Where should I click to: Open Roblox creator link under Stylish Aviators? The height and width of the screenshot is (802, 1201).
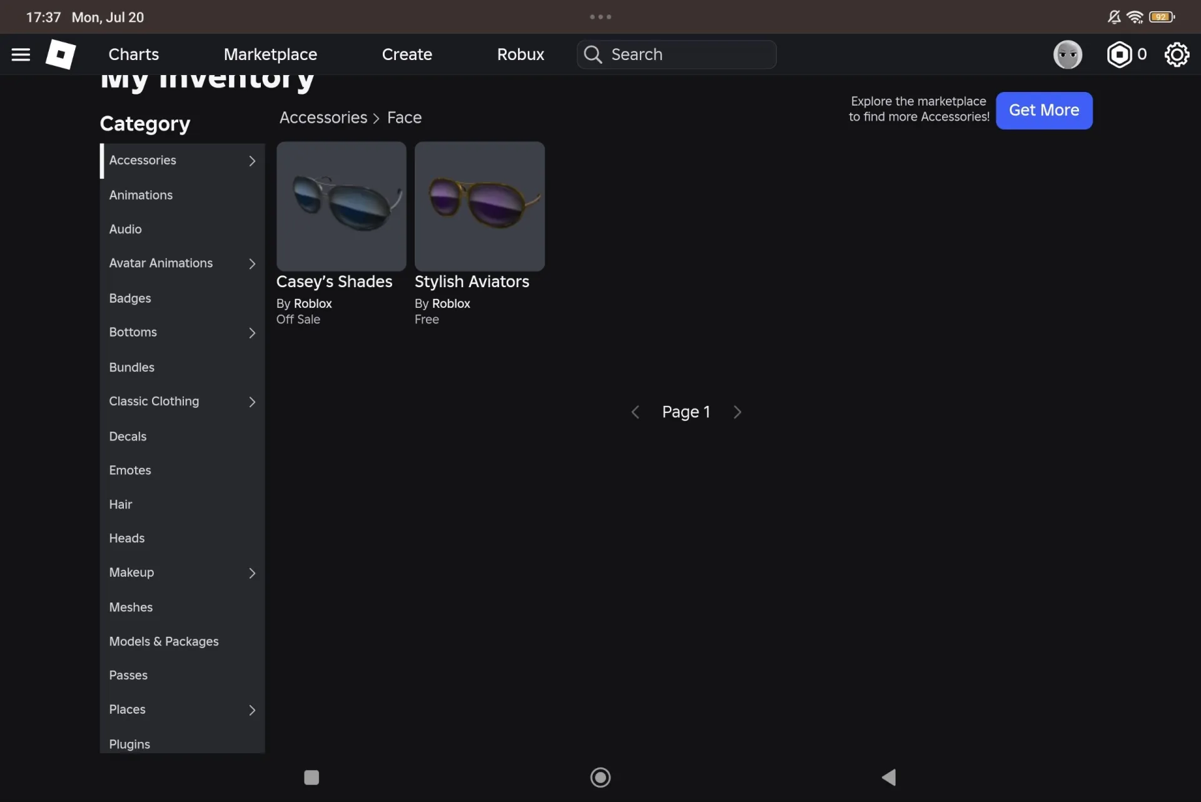click(x=451, y=303)
